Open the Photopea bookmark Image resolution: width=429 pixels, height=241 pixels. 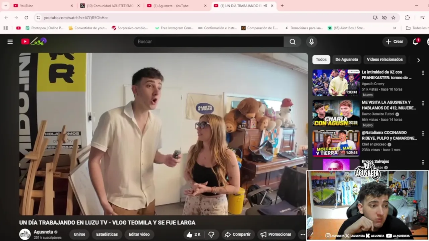(44, 28)
